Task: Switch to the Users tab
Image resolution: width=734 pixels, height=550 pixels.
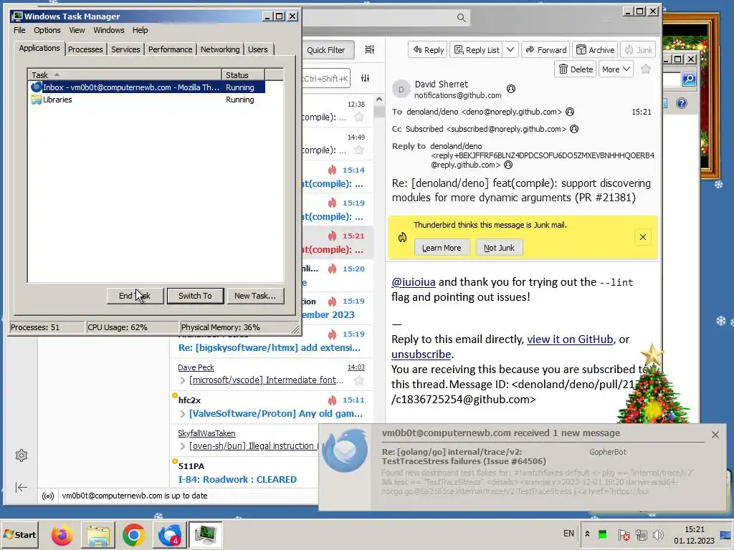Action: (258, 49)
